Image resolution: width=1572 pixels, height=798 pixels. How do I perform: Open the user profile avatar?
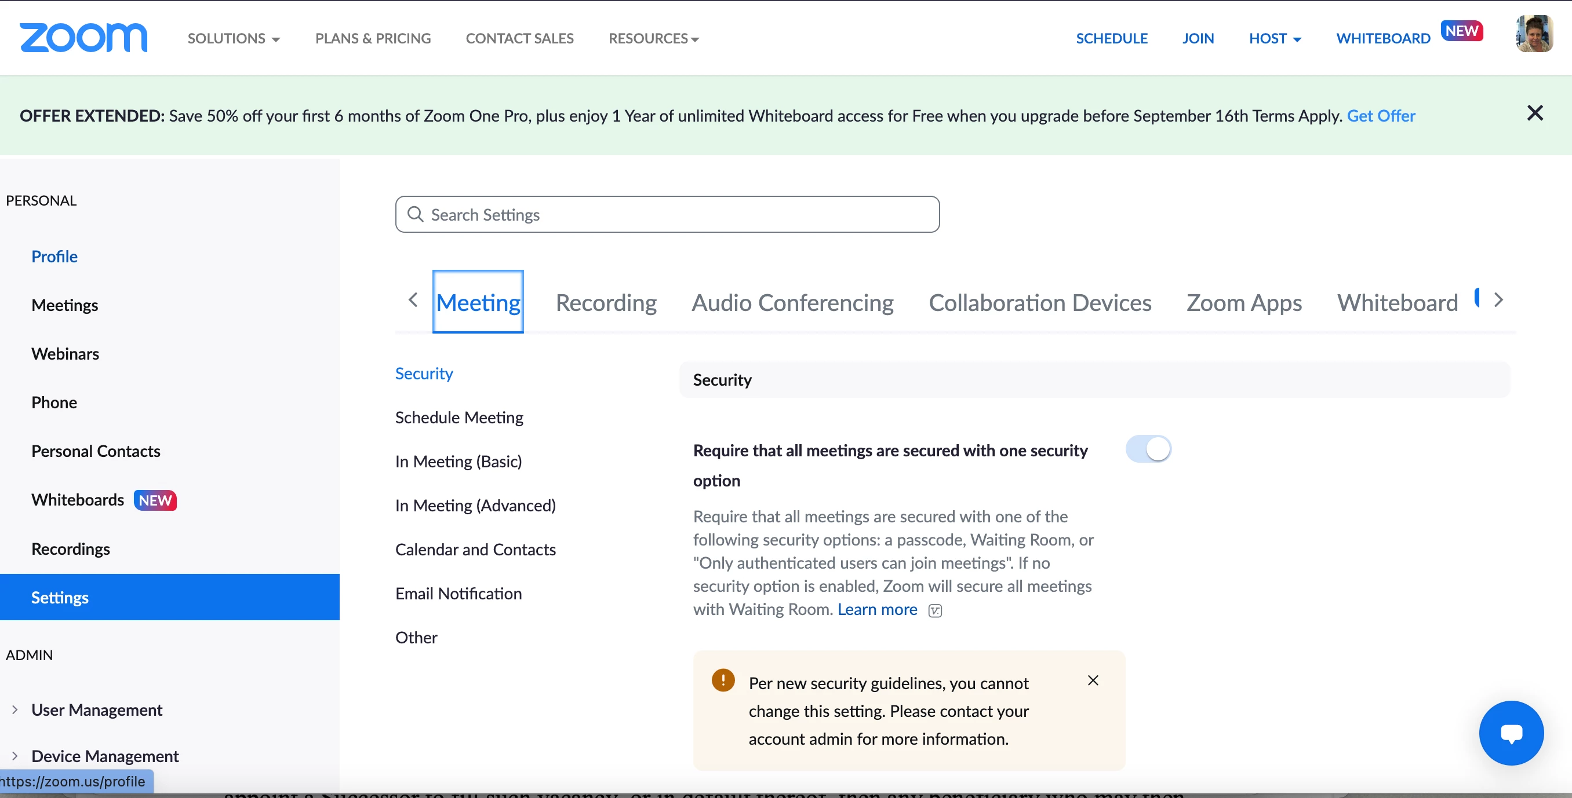click(1534, 35)
